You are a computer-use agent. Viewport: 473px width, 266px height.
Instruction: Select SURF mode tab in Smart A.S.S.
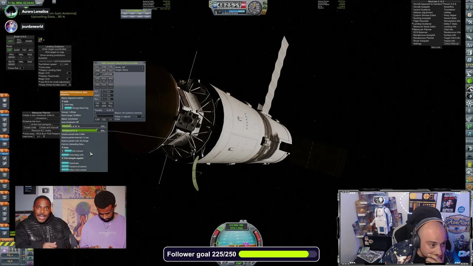(17, 50)
